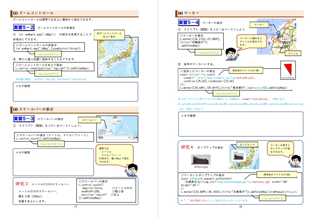Click the kentyou.jpg building photo
Screen dimensions: 317x218
tap(201, 160)
